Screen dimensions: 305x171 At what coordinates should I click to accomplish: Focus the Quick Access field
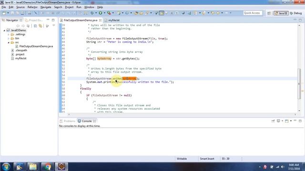pos(253,13)
